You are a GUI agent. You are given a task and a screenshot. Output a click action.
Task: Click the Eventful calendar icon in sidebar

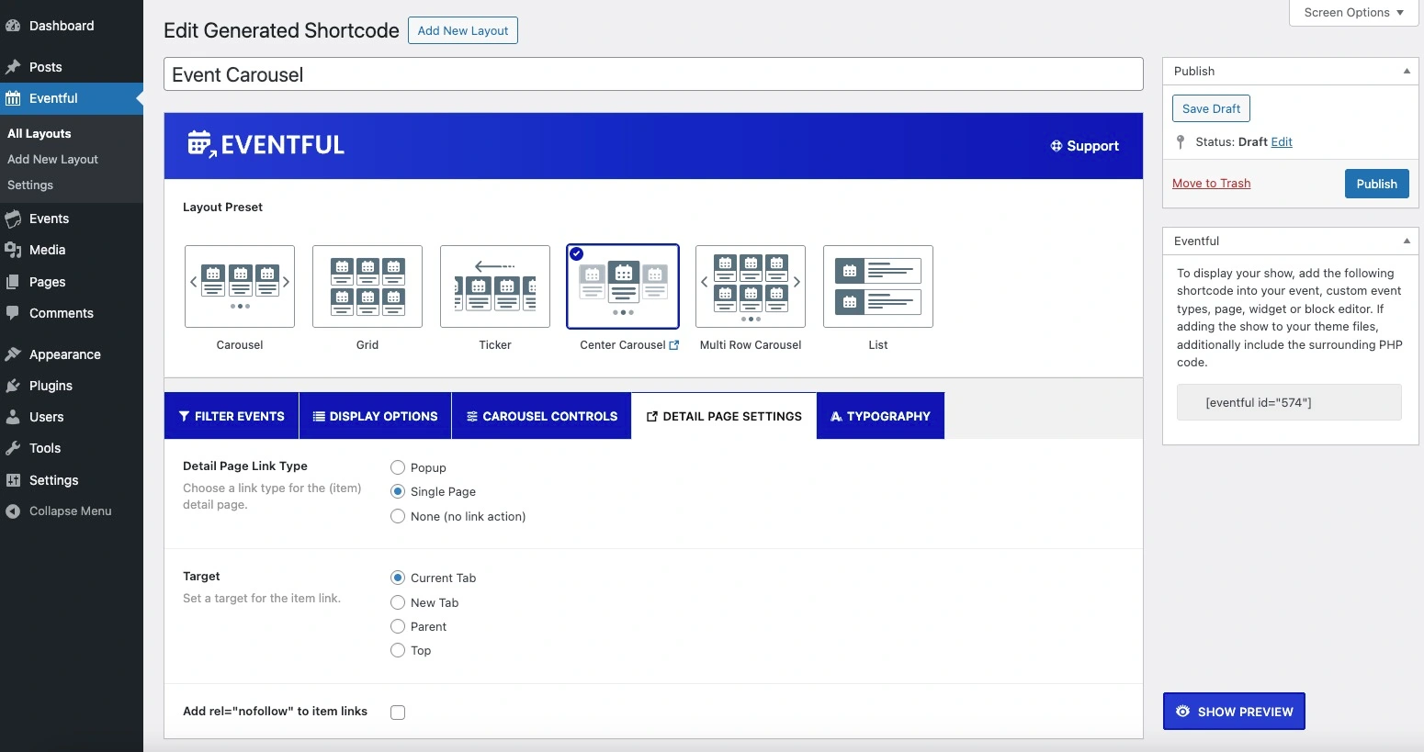pos(13,98)
